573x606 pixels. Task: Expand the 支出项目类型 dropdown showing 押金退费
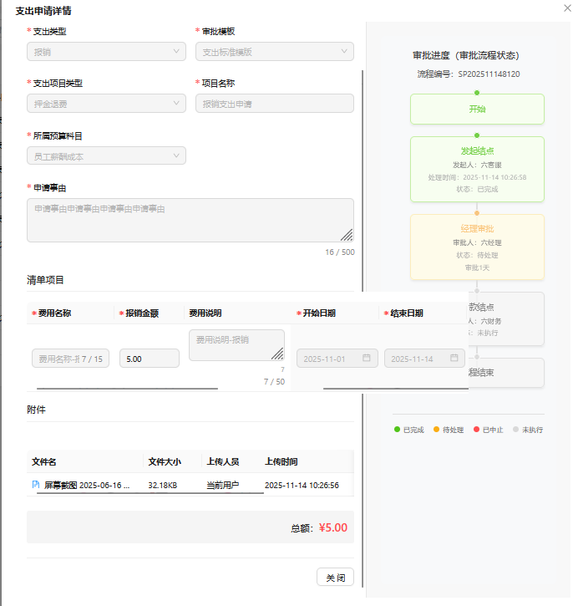tap(106, 103)
